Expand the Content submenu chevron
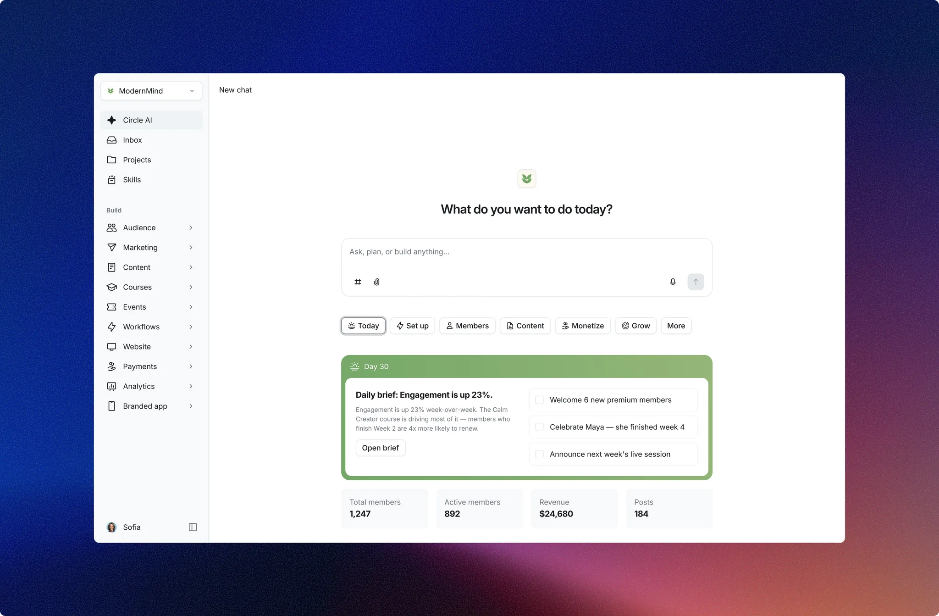 click(191, 267)
